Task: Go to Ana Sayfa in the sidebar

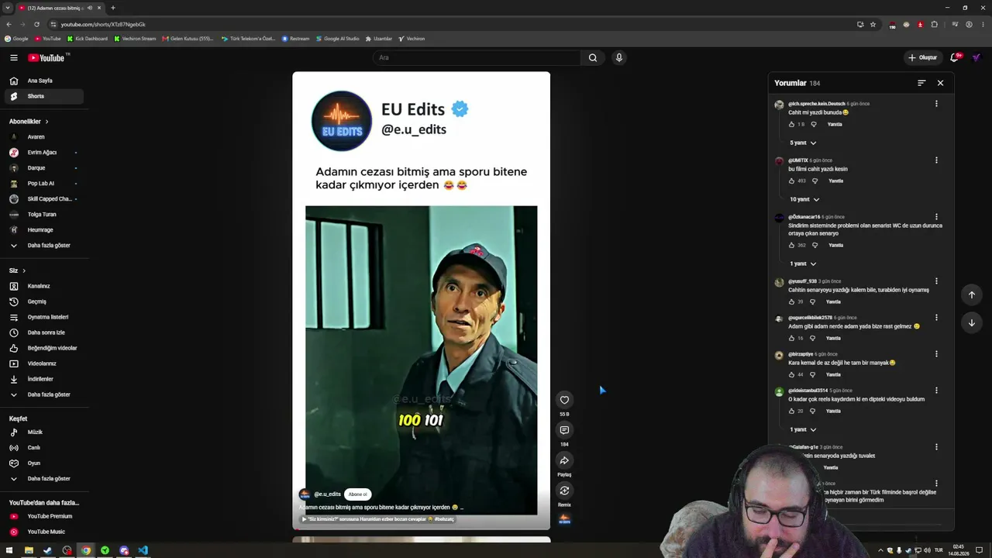Action: [43, 81]
